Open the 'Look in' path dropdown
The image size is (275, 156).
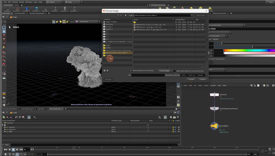[x=192, y=15]
